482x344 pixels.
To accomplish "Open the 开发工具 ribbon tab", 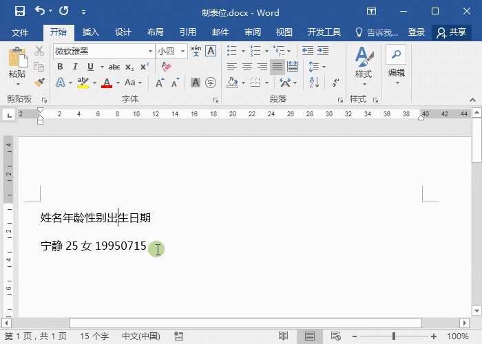I will [x=324, y=32].
